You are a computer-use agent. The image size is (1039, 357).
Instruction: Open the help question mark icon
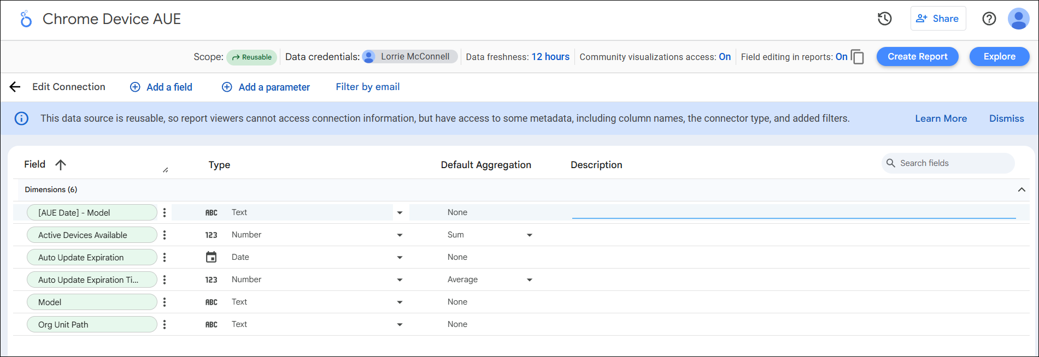989,19
